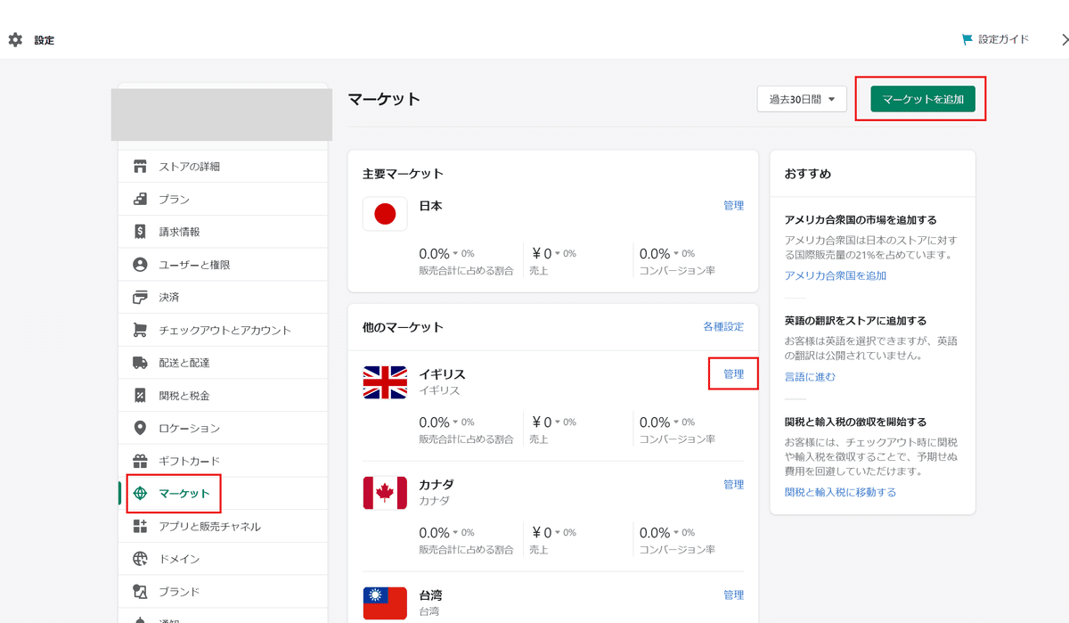Select the ギフトカード icon in sidebar
Screen dimensions: 1069x623
click(x=140, y=461)
